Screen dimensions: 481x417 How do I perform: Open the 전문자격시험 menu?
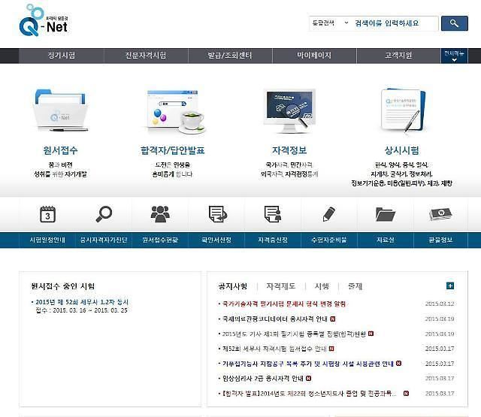pos(146,56)
